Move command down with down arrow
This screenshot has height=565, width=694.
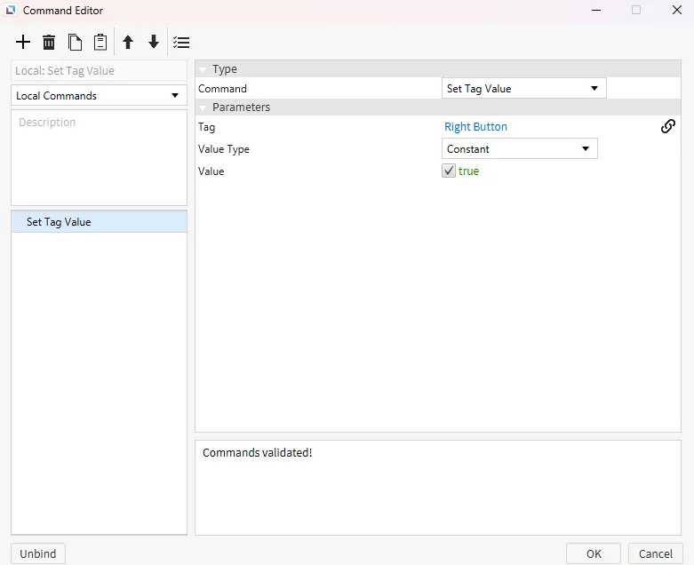point(154,43)
